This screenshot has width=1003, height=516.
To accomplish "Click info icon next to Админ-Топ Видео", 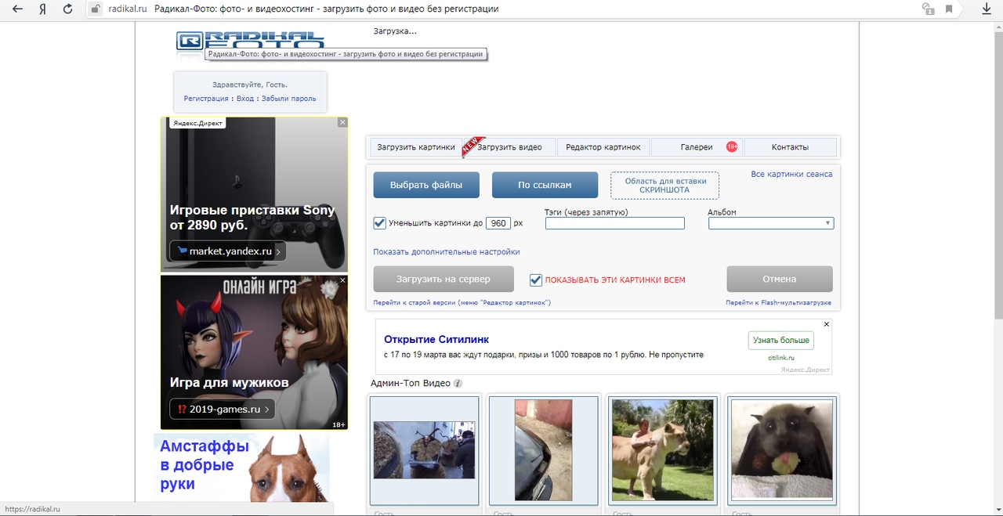I will click(x=458, y=384).
